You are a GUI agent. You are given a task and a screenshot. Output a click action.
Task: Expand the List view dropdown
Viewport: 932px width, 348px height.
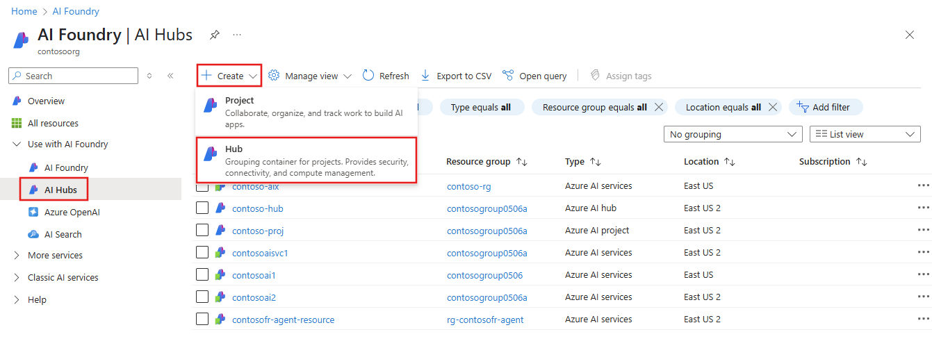coord(865,134)
